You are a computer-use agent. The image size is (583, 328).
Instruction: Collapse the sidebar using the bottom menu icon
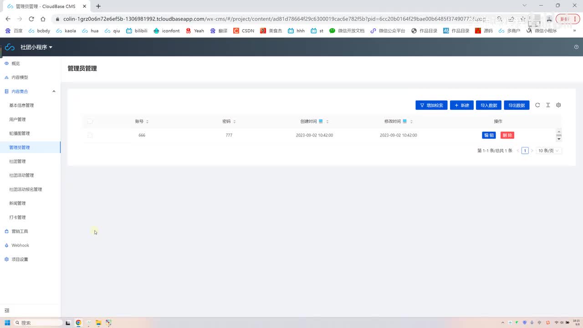(7, 310)
